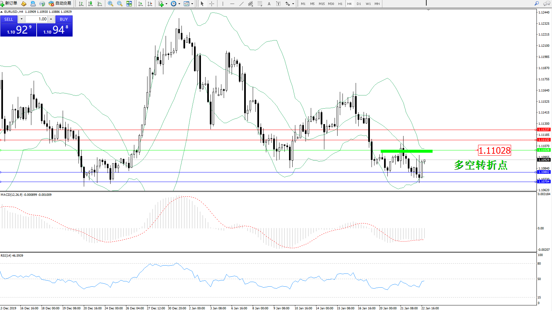Click the green 1.11028 price level tag
The image size is (552, 311).
click(x=543, y=150)
